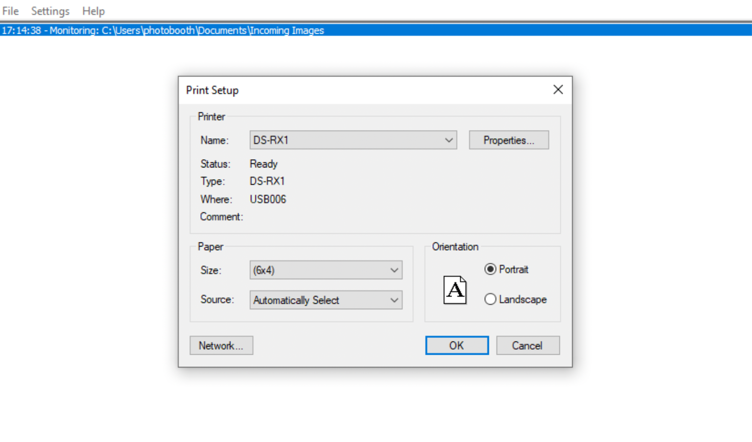
Task: Expand the printer Name dropdown DS-RX1
Action: (x=353, y=140)
